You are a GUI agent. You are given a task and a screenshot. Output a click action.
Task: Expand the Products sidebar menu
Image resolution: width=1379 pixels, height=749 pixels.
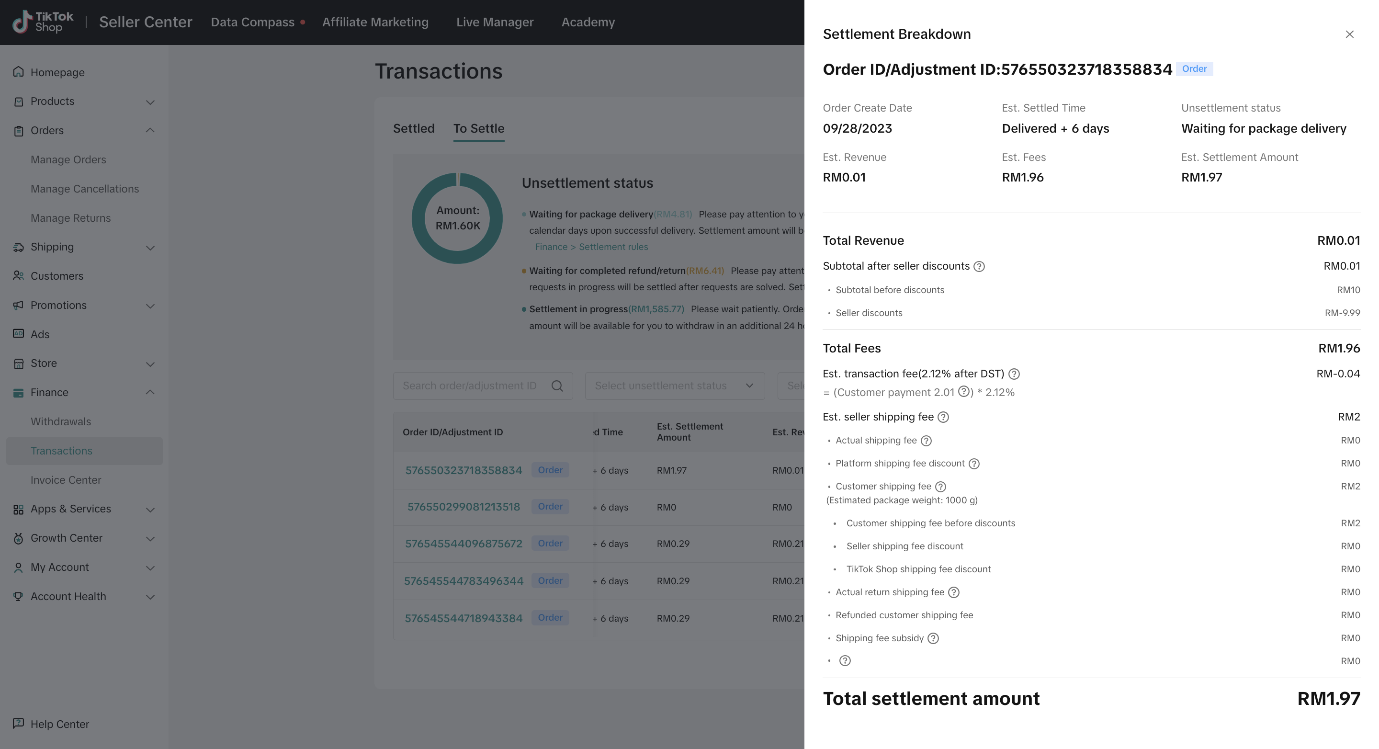point(150,102)
